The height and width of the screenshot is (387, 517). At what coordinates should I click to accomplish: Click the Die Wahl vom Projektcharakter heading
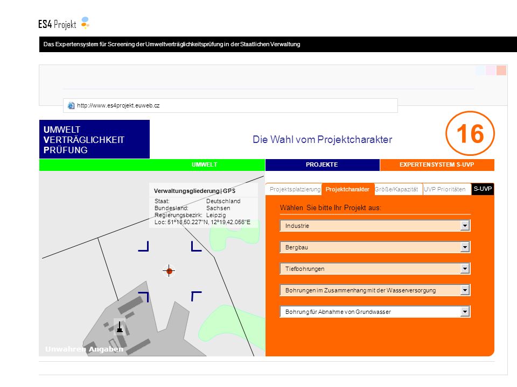(323, 140)
